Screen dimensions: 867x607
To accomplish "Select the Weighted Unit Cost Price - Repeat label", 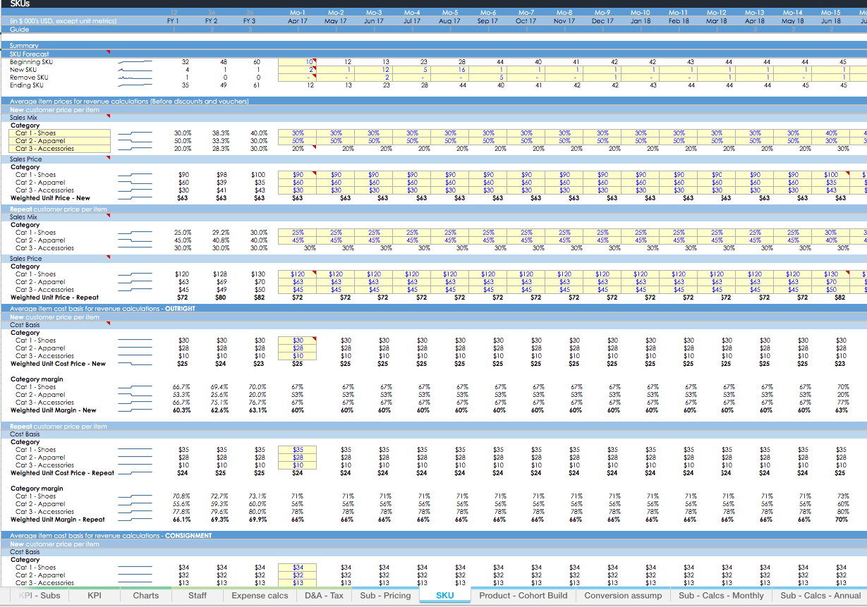I will coord(62,473).
